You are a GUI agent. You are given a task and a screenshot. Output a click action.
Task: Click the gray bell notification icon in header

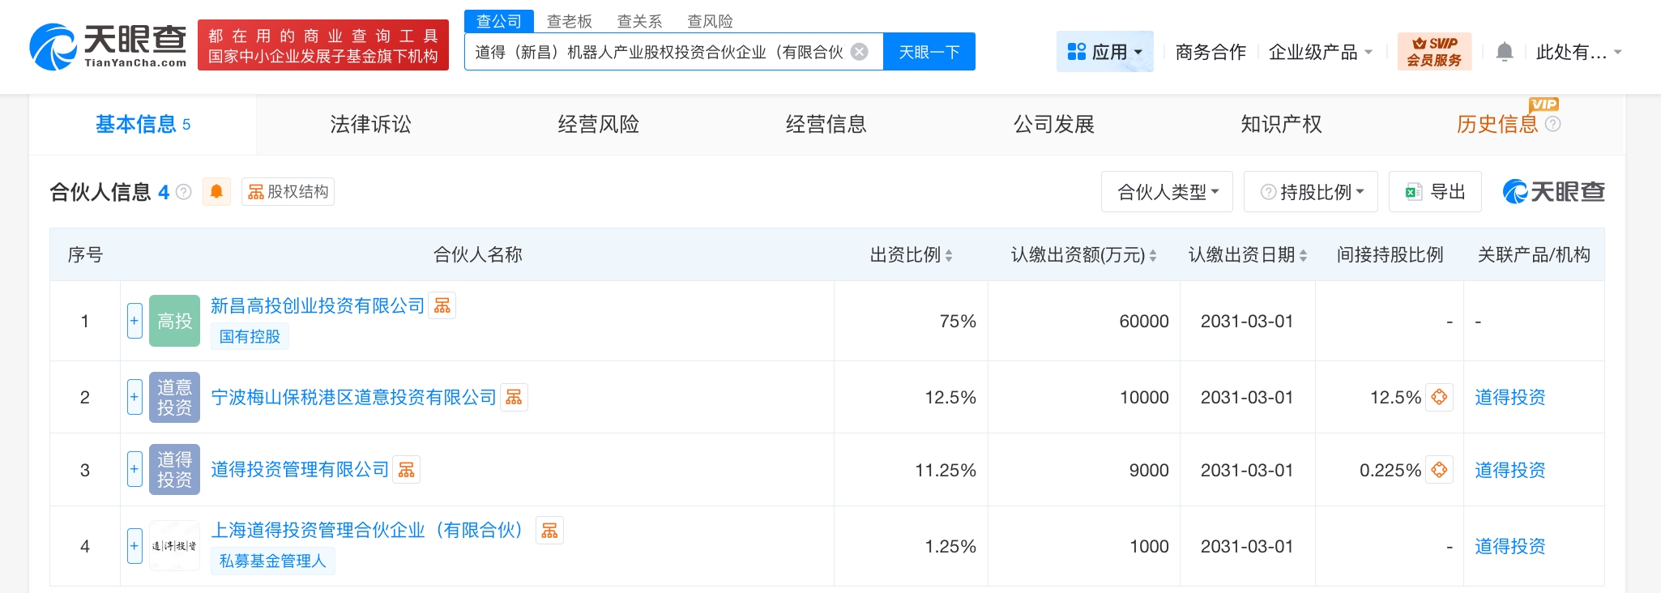point(1504,52)
